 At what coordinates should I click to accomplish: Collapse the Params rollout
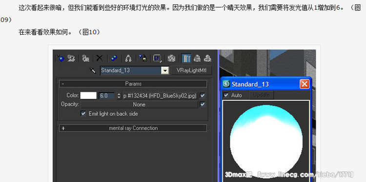[133, 83]
